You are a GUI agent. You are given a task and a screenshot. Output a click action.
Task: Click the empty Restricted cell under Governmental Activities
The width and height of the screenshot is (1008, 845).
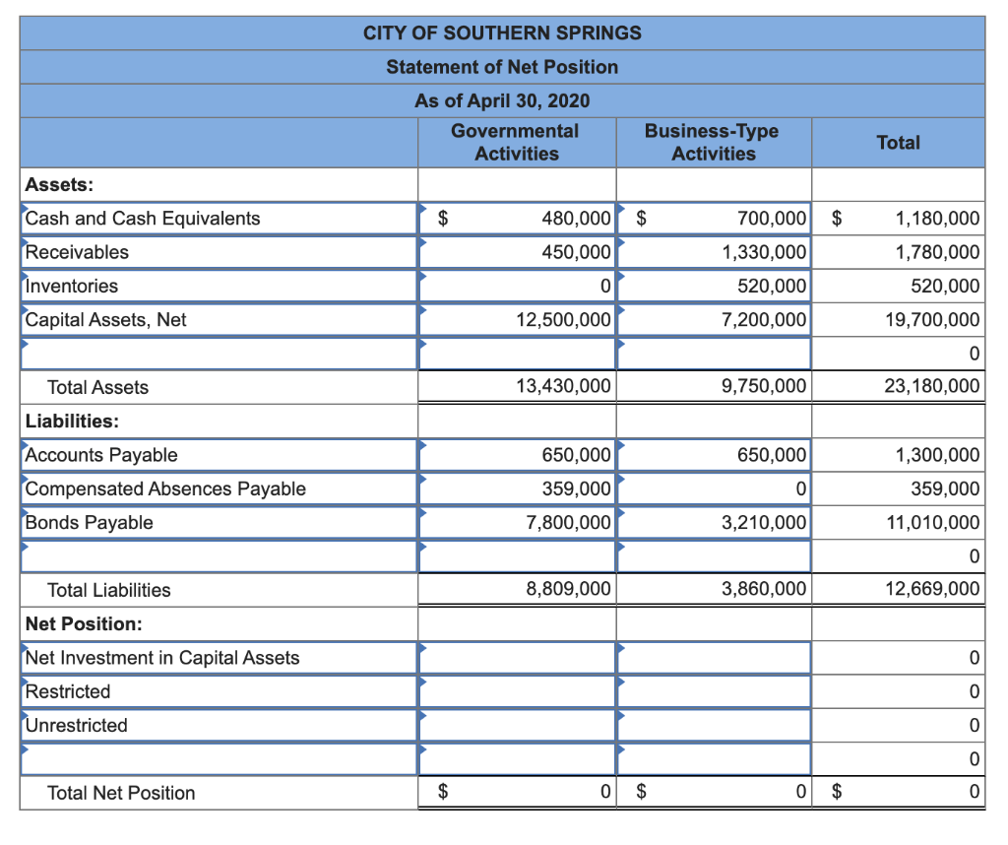coord(517,691)
